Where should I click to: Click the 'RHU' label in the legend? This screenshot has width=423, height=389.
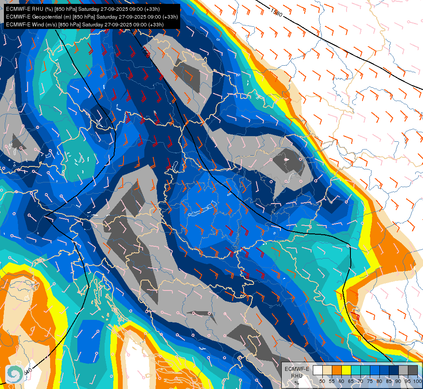pyautogui.click(x=297, y=376)
